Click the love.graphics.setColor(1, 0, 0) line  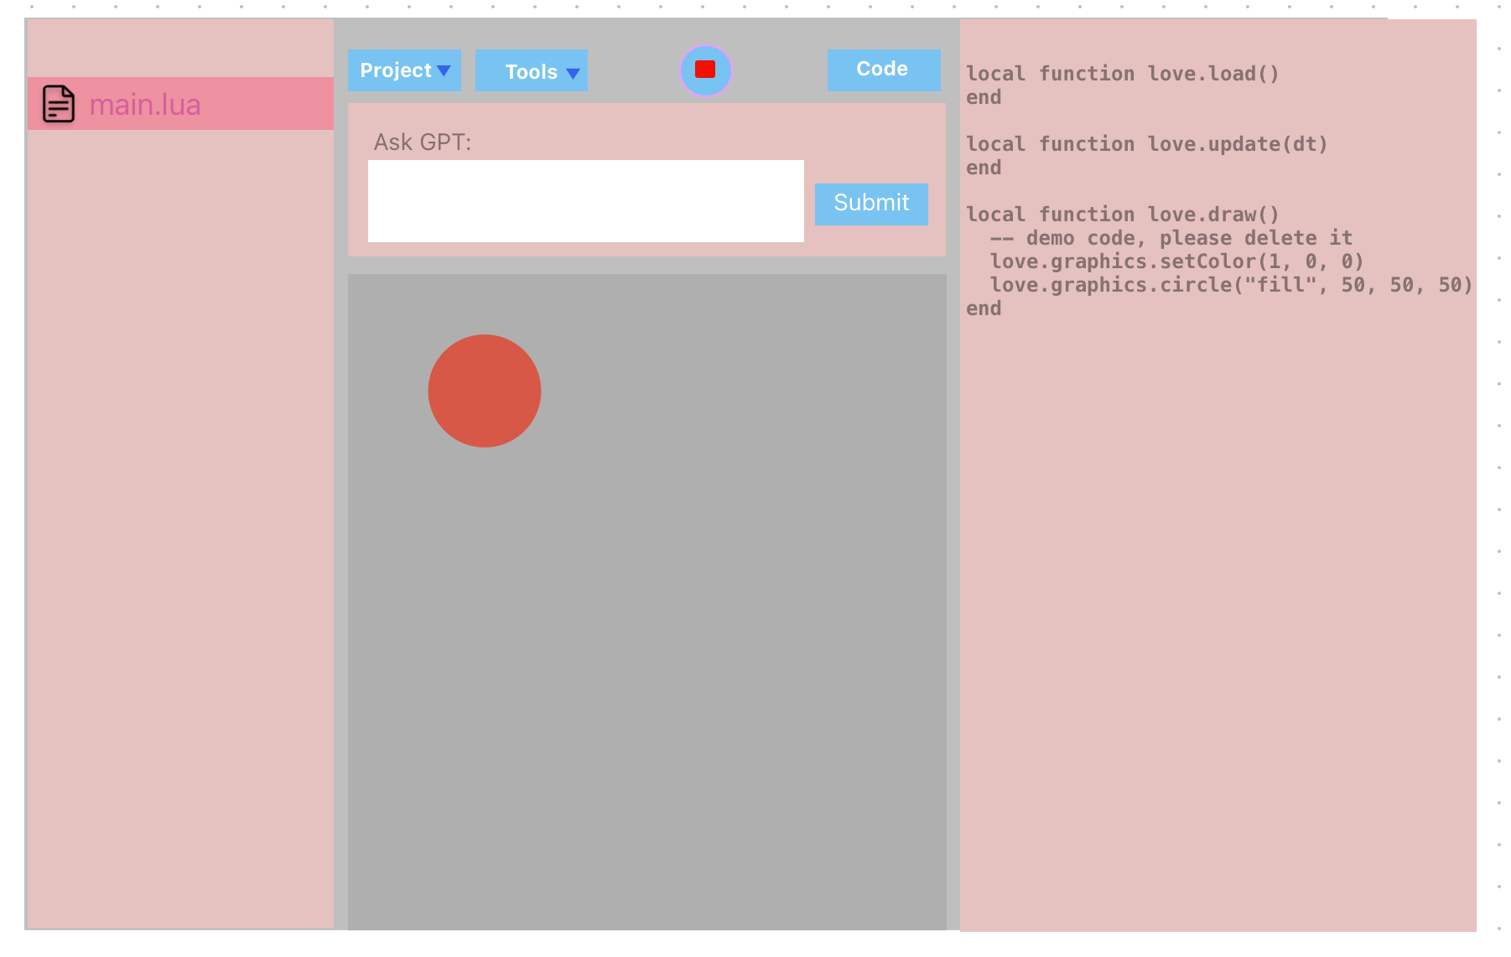[1176, 261]
